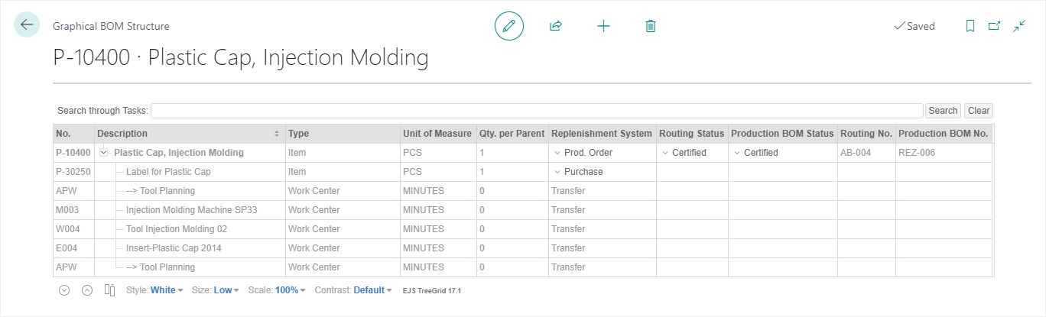
Task: Click the column chooser icon below the grid
Action: pos(109,290)
